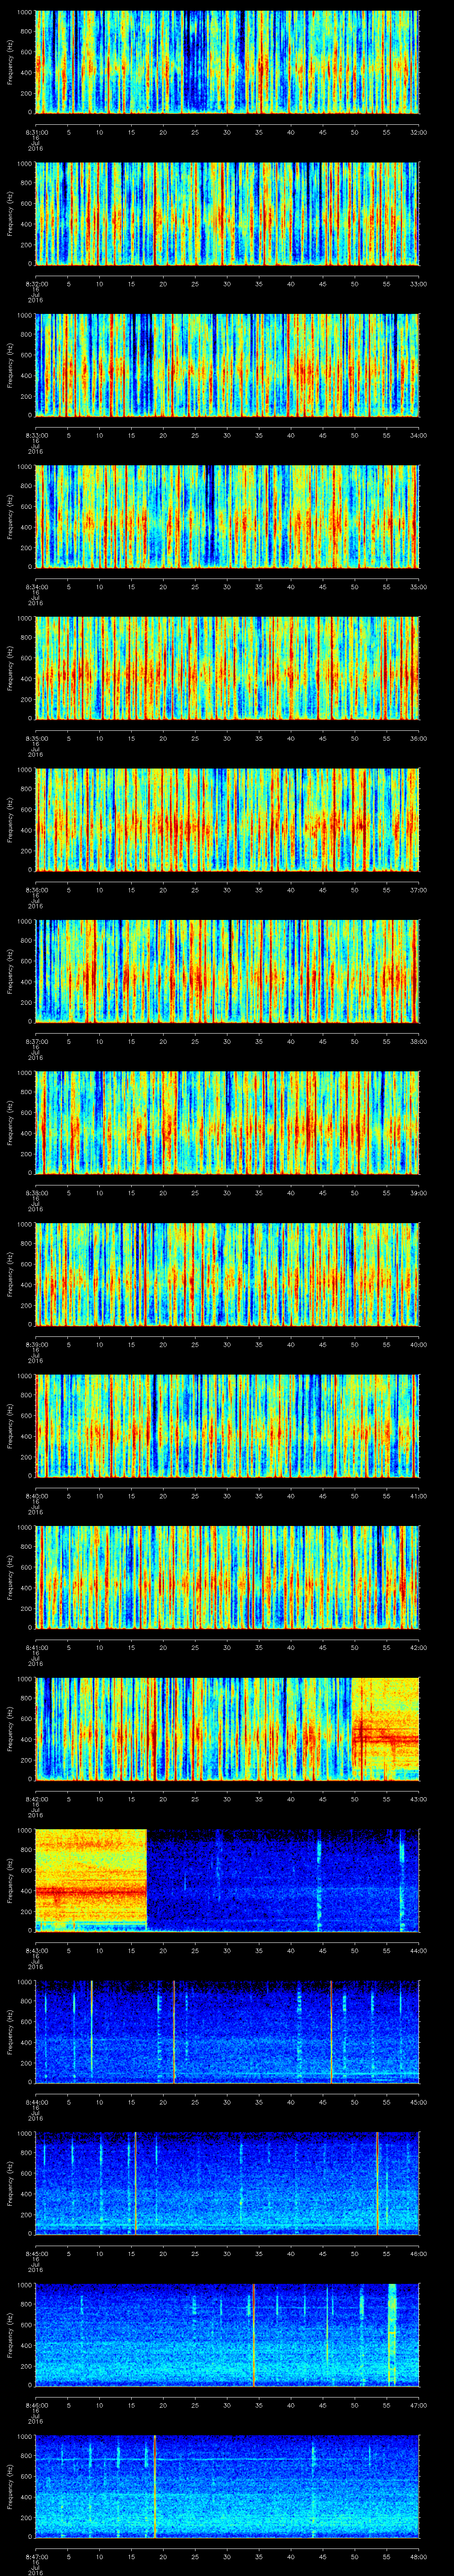Click the 'Frequency (Hz)' label of the 8:31:00 panel
454x2576 pixels.
10,62
